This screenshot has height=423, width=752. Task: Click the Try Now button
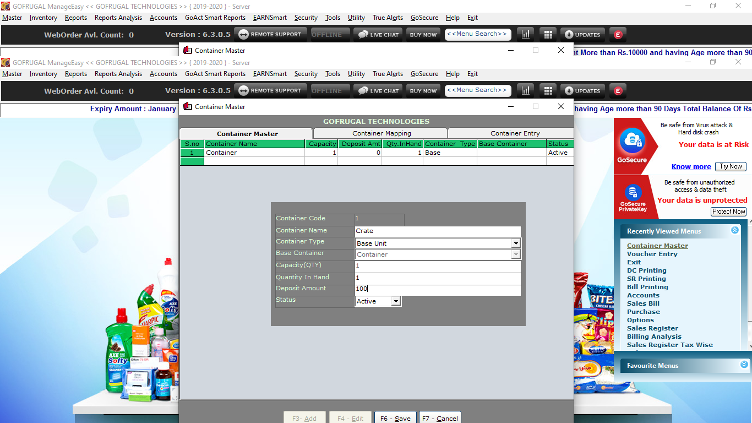(731, 166)
